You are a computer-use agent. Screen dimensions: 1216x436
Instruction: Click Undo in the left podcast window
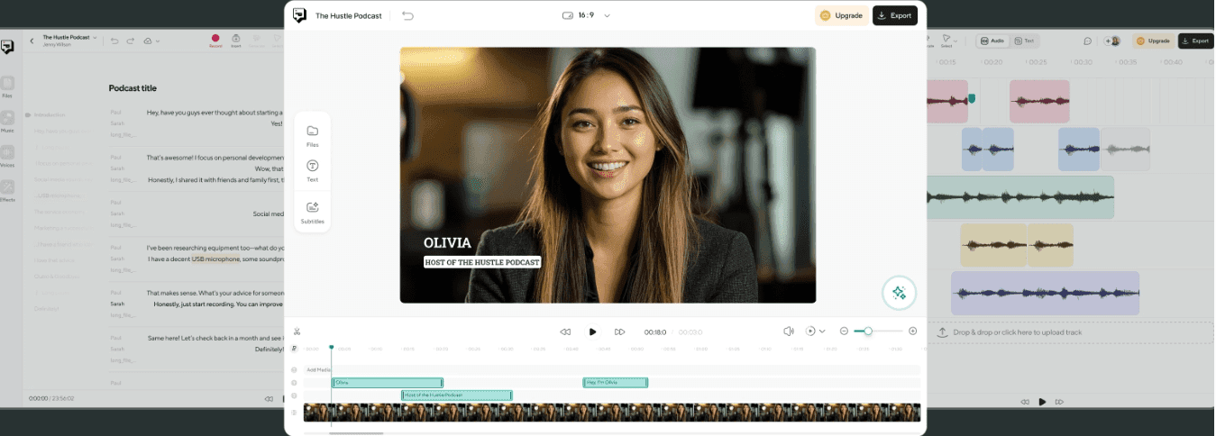coord(114,41)
